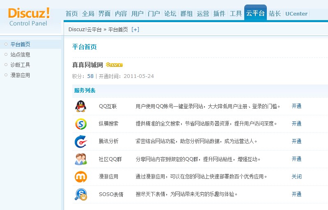The height and width of the screenshot is (210, 328).
Task: Click 开通 link for 腾讯分析
Action: tap(297, 142)
